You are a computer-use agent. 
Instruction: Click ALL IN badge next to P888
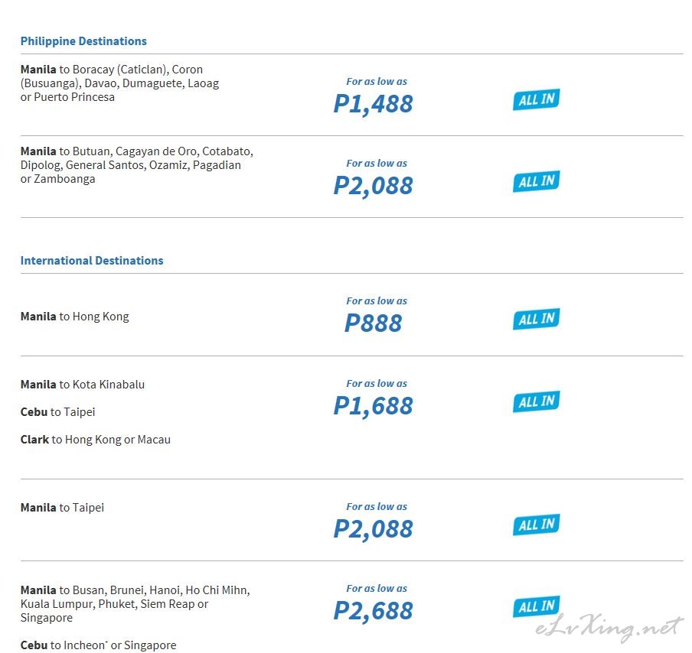tap(536, 319)
